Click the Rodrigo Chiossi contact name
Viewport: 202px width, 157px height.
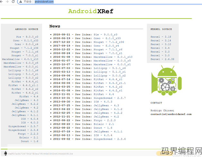tap(162, 111)
